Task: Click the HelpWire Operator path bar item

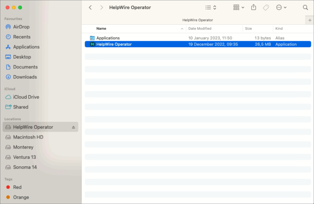Action: pos(198,20)
